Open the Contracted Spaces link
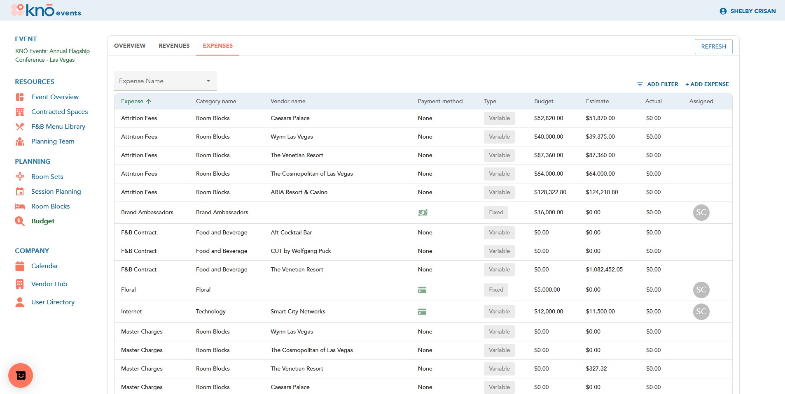Viewport: 785px width, 394px height. [60, 112]
